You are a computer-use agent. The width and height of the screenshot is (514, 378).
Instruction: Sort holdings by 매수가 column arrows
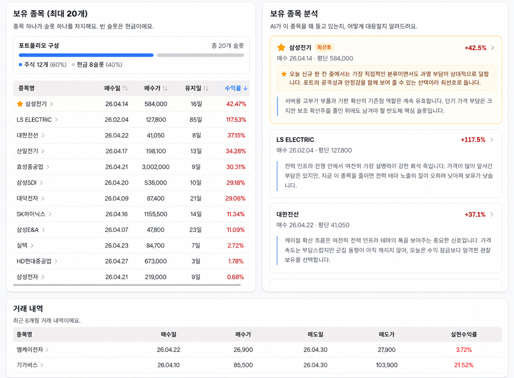tap(165, 88)
